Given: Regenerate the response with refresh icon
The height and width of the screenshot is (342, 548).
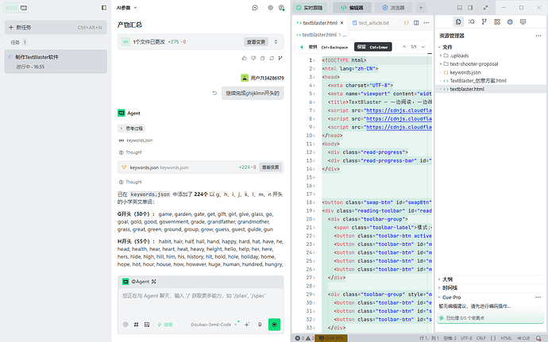Looking at the screenshot, I should (x=272, y=58).
